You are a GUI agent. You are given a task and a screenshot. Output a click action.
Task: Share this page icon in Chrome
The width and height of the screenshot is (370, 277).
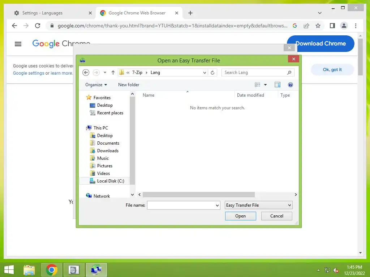tap(306, 26)
